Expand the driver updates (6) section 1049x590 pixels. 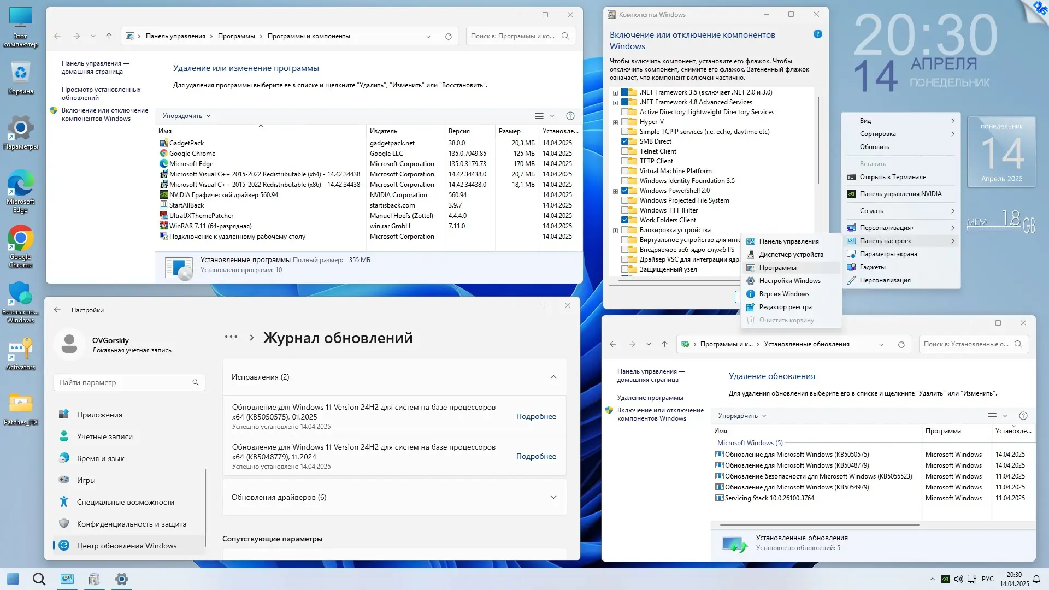tap(553, 497)
